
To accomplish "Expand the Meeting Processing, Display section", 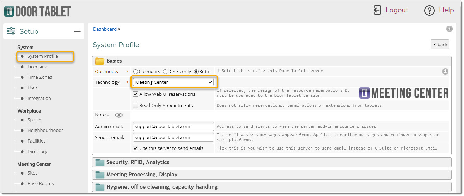I will [142, 175].
